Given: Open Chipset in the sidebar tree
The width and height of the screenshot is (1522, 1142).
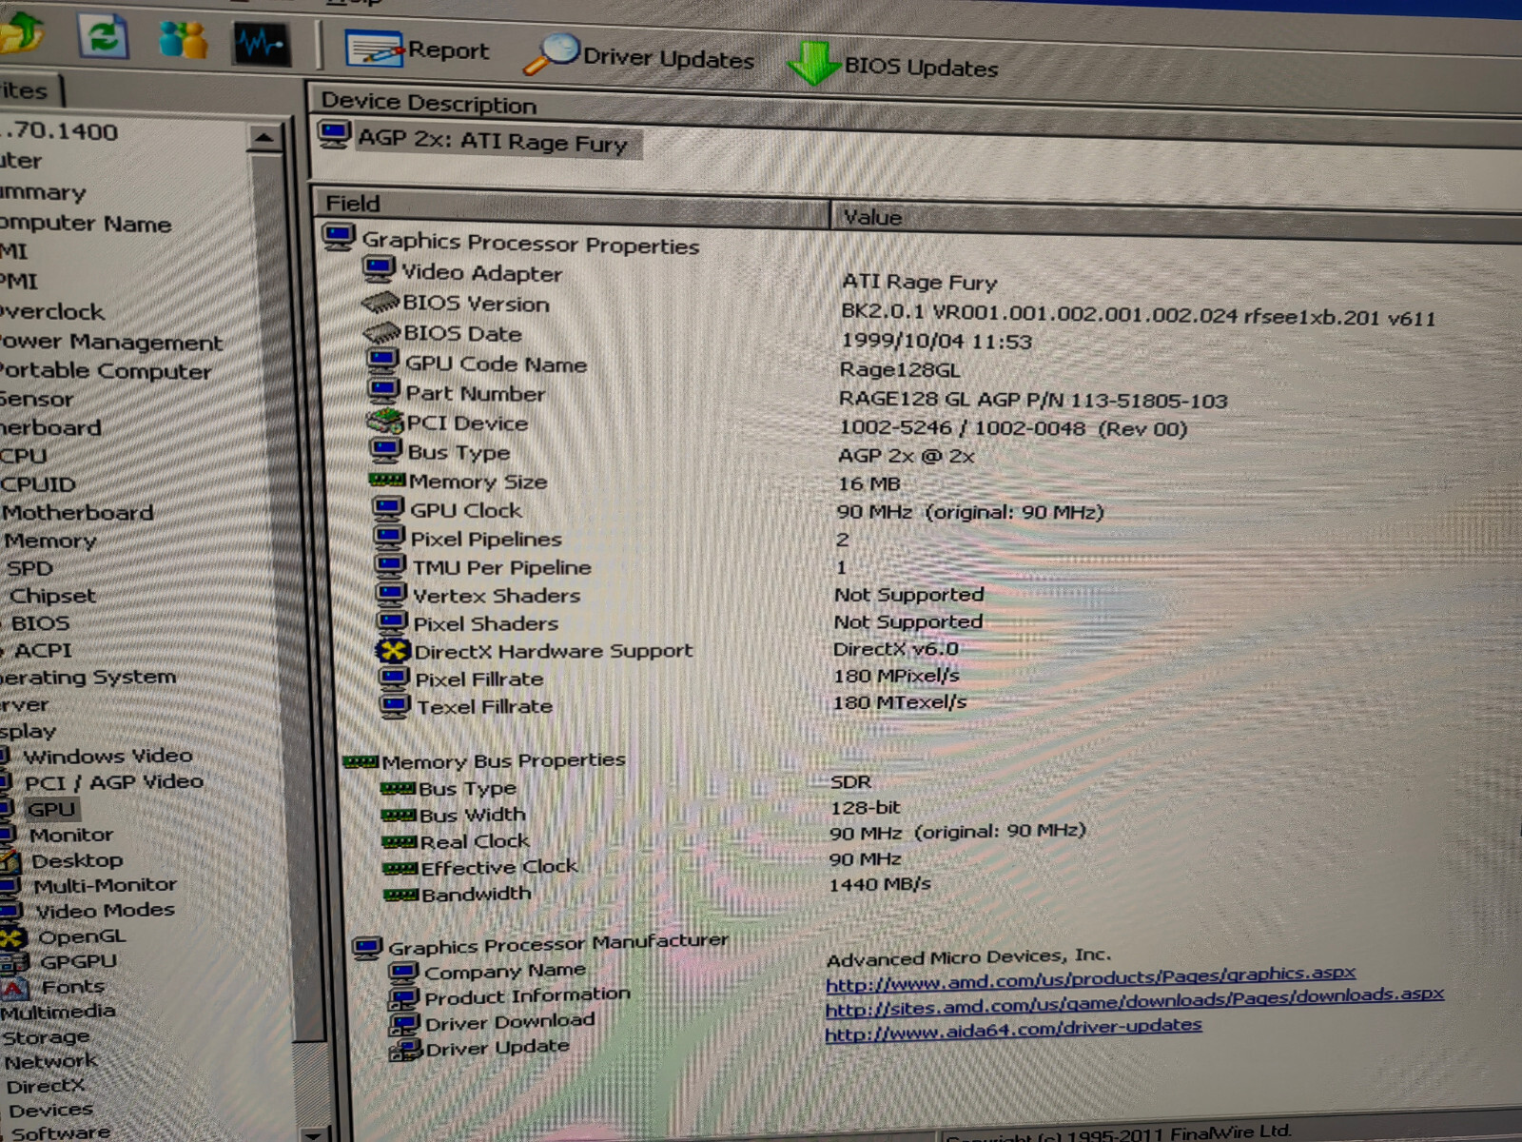Looking at the screenshot, I should pyautogui.click(x=52, y=596).
